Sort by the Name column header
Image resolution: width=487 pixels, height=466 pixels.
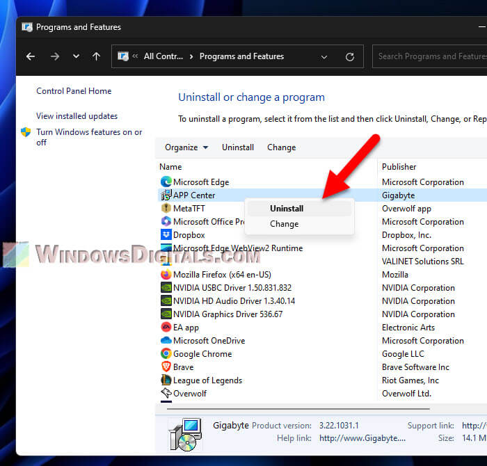click(170, 167)
